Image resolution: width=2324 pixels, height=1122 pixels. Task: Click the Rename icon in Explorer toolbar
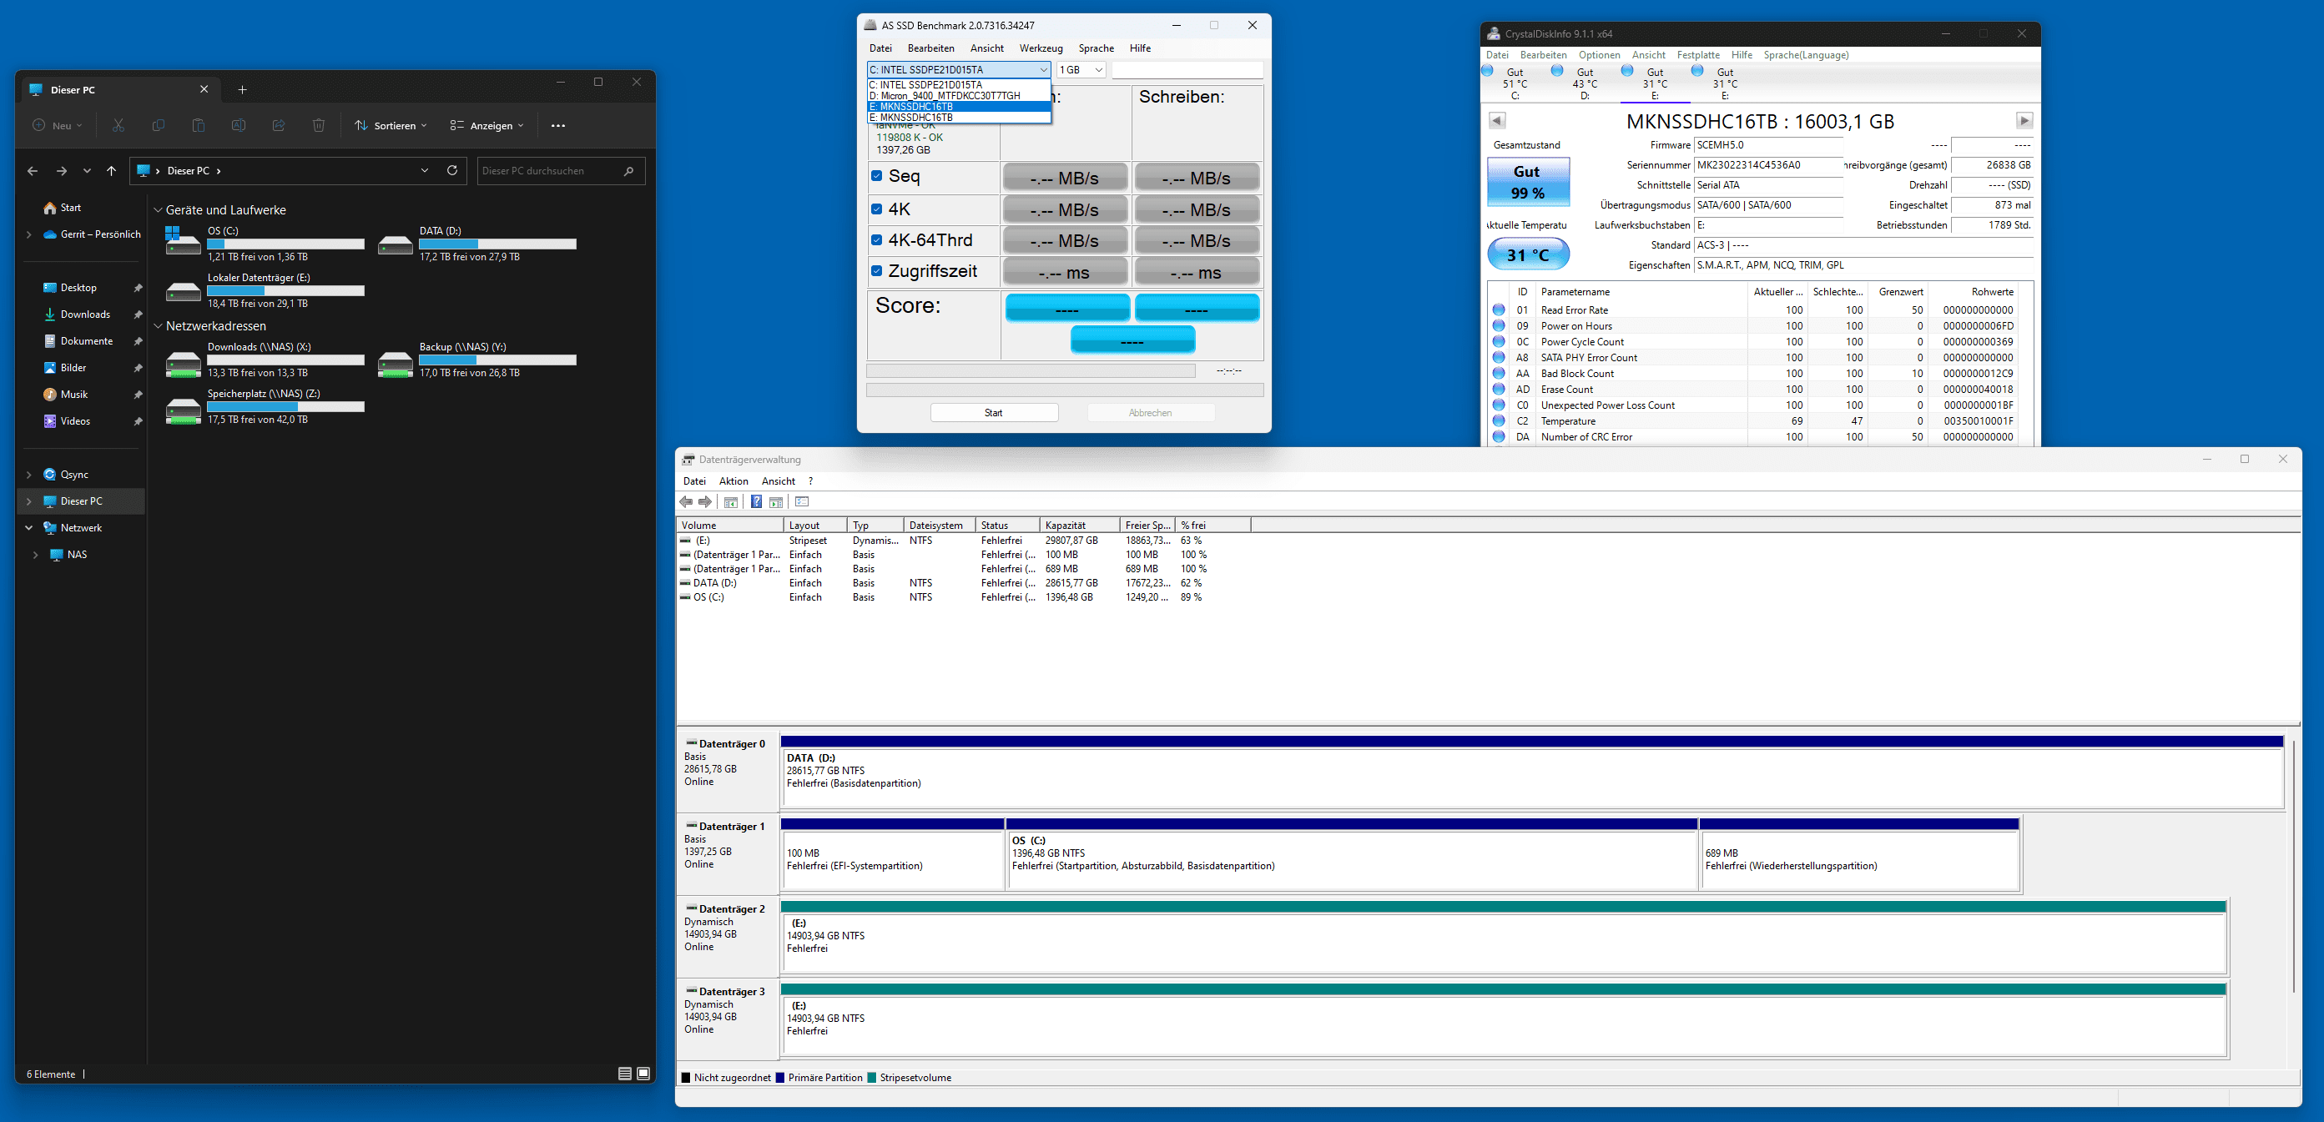coord(238,125)
